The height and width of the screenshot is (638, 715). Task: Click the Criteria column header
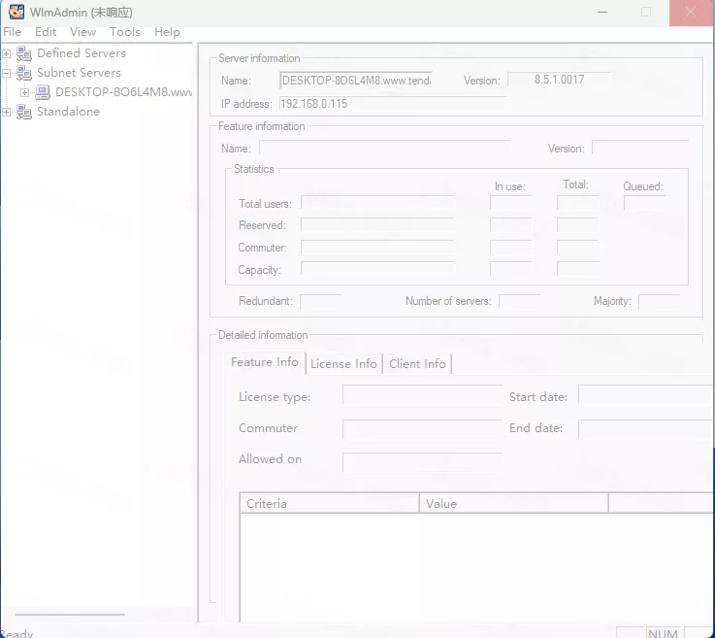point(329,503)
